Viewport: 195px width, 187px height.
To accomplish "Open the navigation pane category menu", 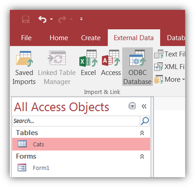I will 132,106.
